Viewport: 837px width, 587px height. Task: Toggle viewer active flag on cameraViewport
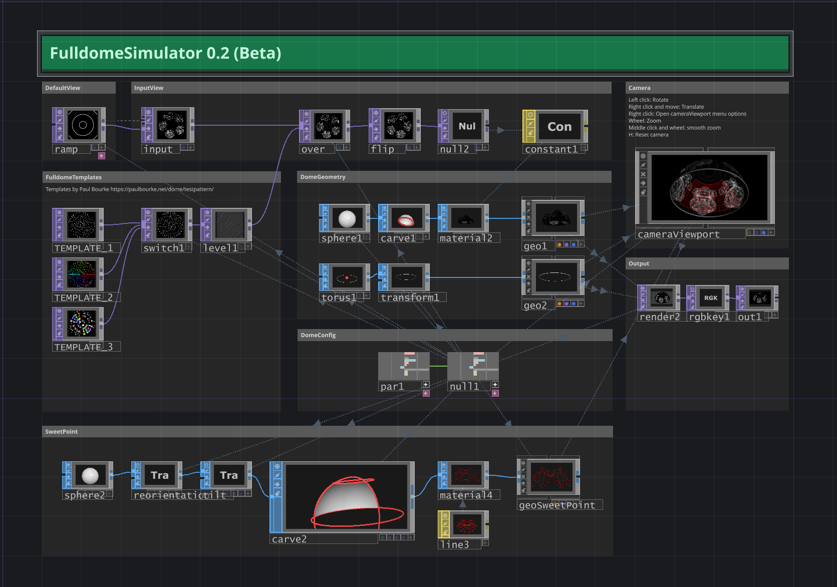pyautogui.click(x=643, y=156)
